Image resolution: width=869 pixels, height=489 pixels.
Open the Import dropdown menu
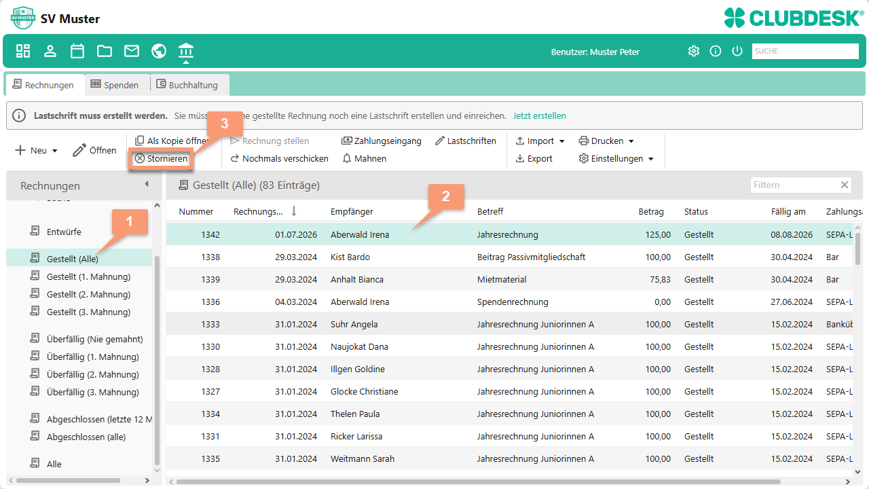pos(540,141)
